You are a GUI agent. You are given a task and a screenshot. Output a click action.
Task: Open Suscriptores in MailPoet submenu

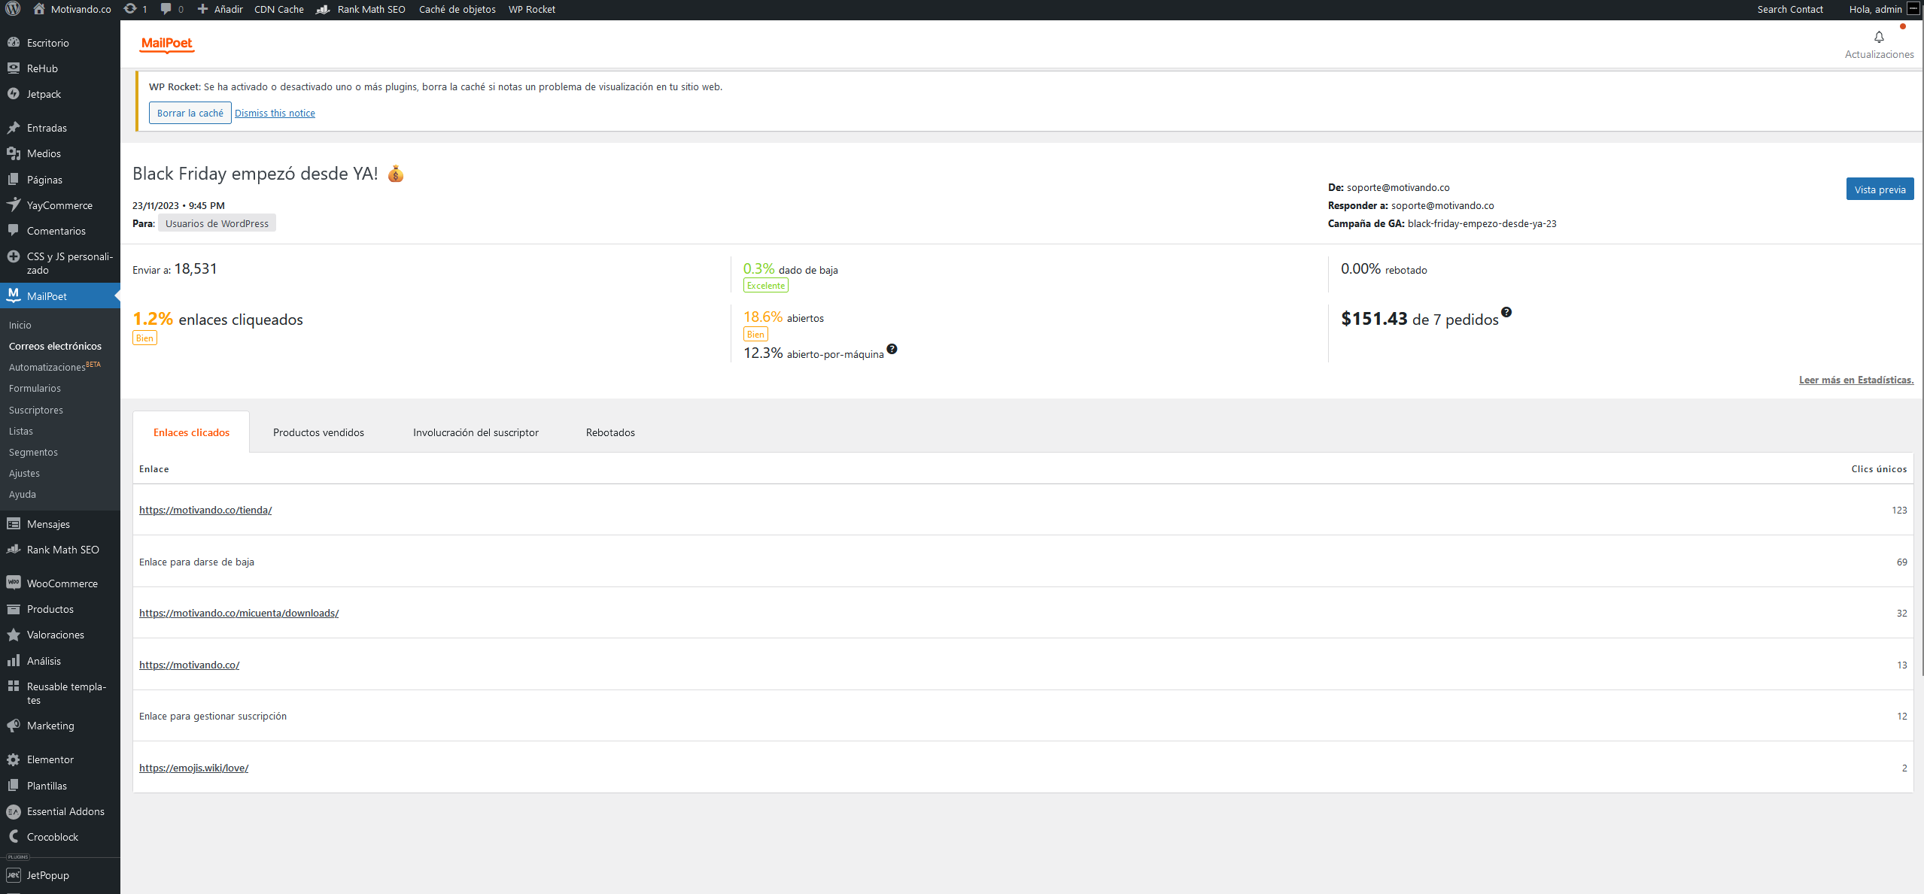(x=36, y=410)
